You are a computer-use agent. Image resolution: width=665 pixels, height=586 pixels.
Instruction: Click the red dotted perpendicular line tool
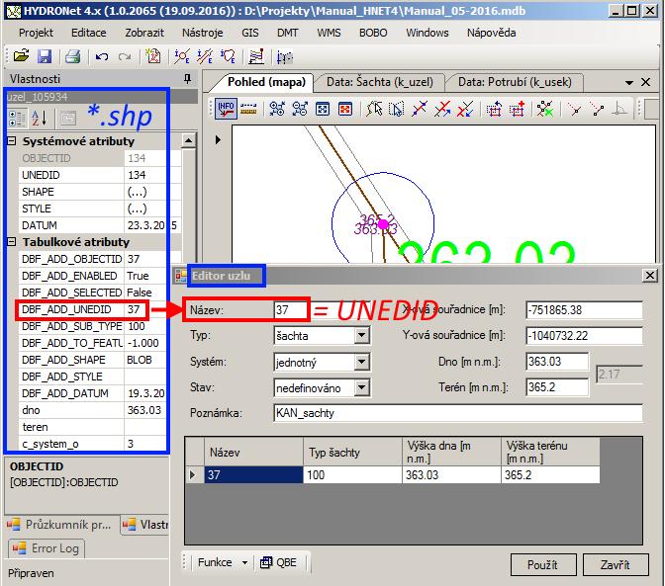pyautogui.click(x=576, y=110)
